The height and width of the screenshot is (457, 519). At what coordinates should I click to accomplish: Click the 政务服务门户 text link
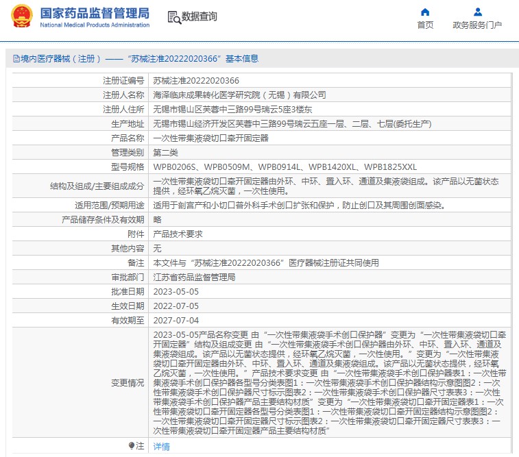click(477, 25)
